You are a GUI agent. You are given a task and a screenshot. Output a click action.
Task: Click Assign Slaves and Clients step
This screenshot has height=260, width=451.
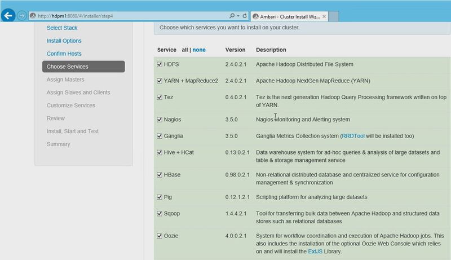click(x=78, y=92)
